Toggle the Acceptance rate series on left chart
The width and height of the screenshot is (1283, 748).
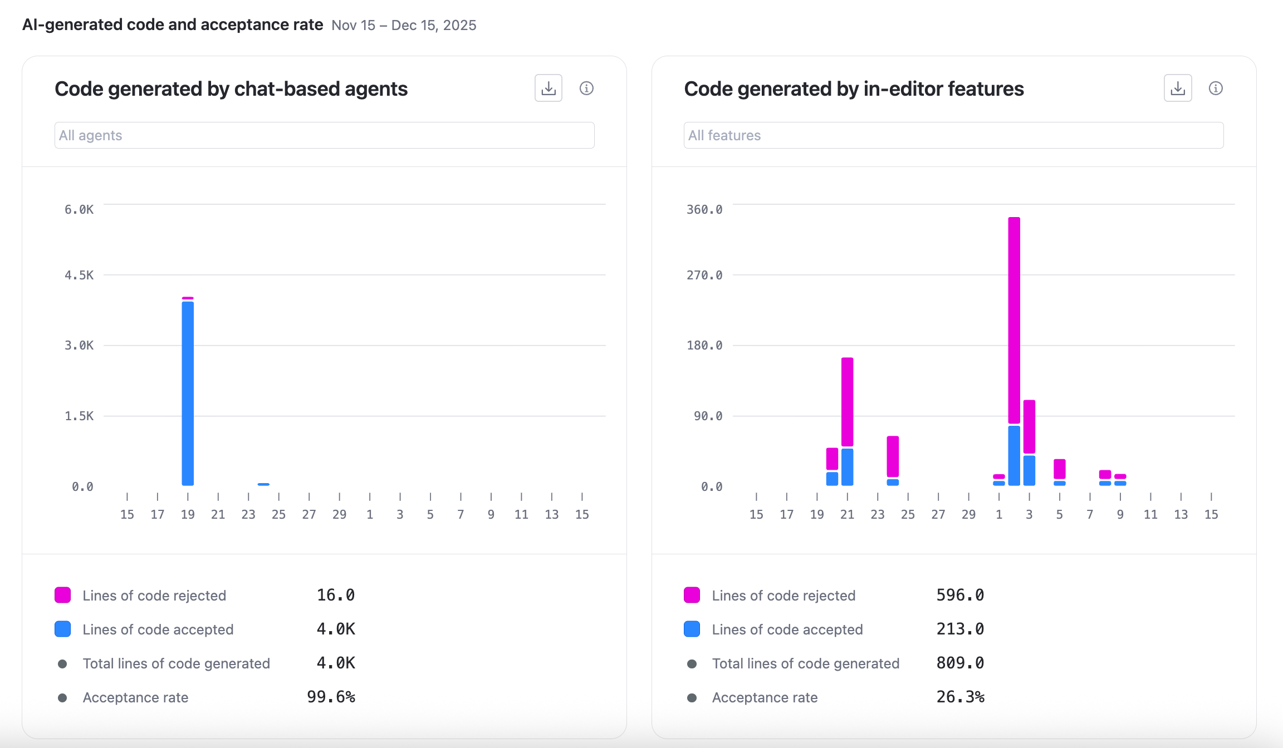pos(135,697)
